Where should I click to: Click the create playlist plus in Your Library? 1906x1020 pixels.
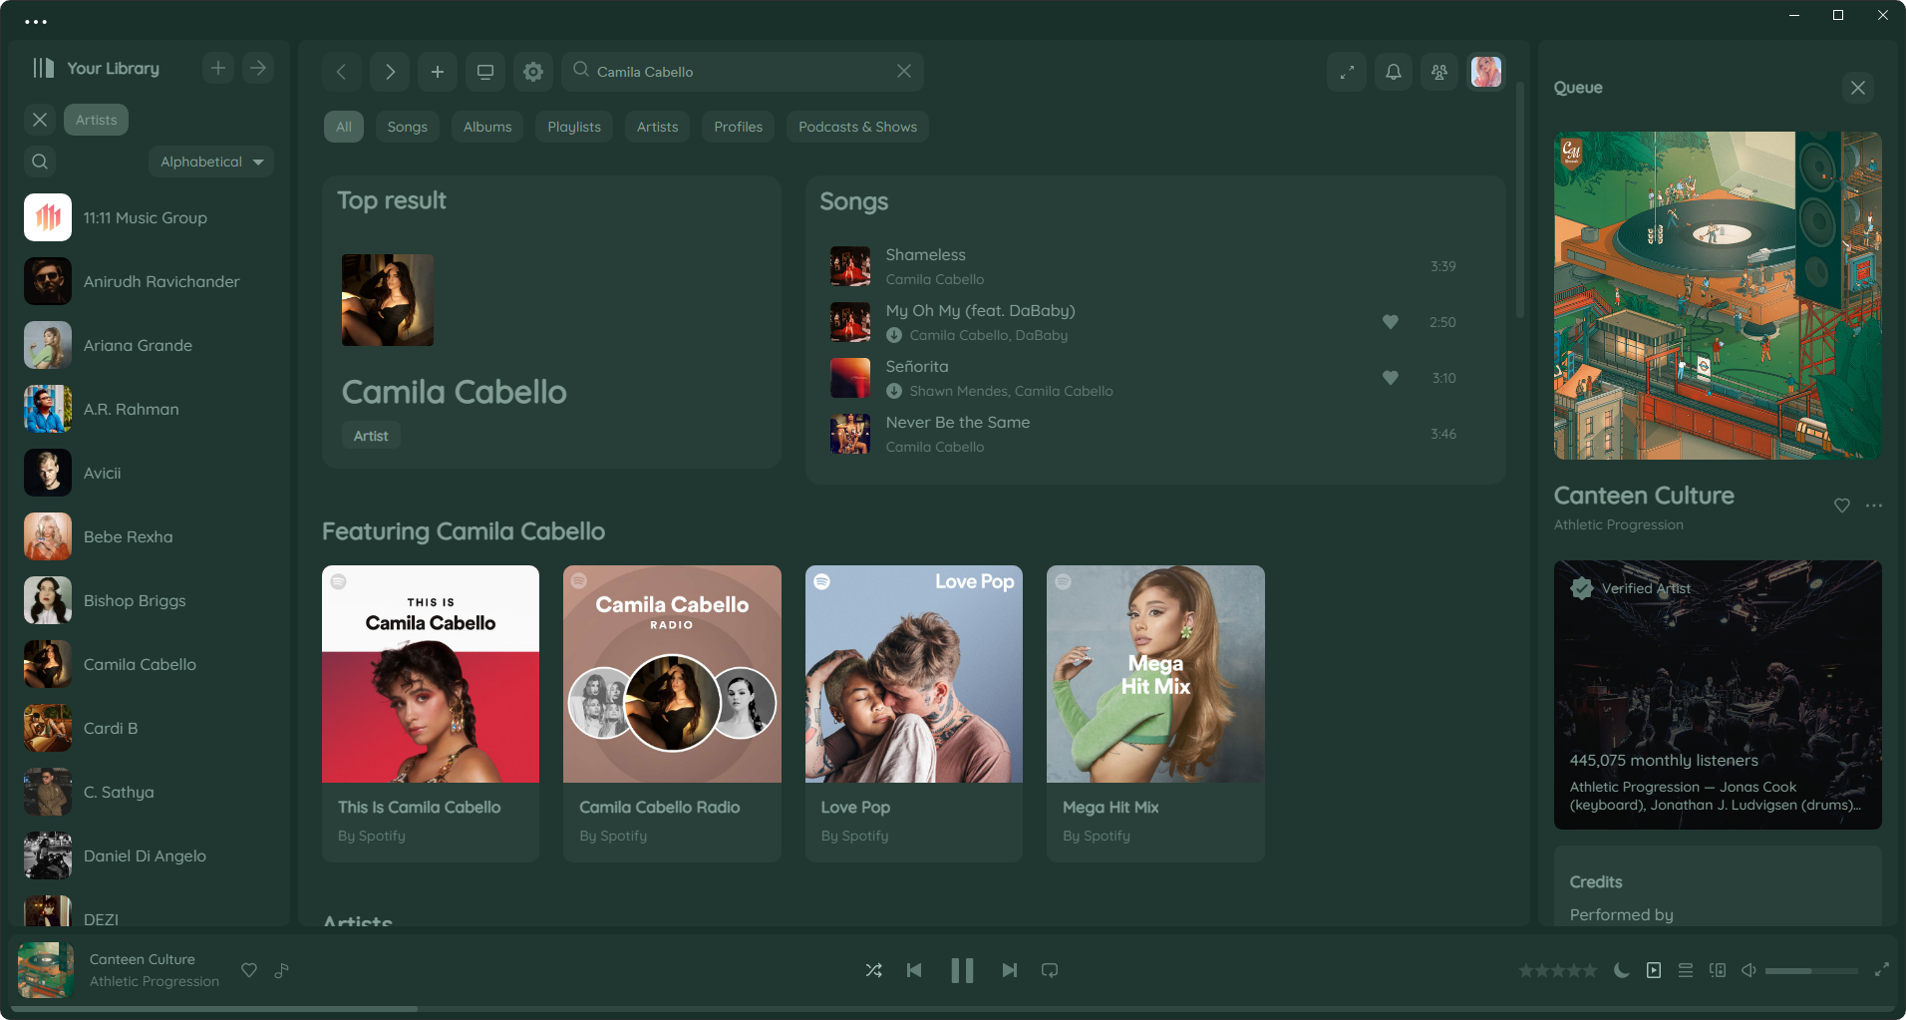click(x=218, y=68)
